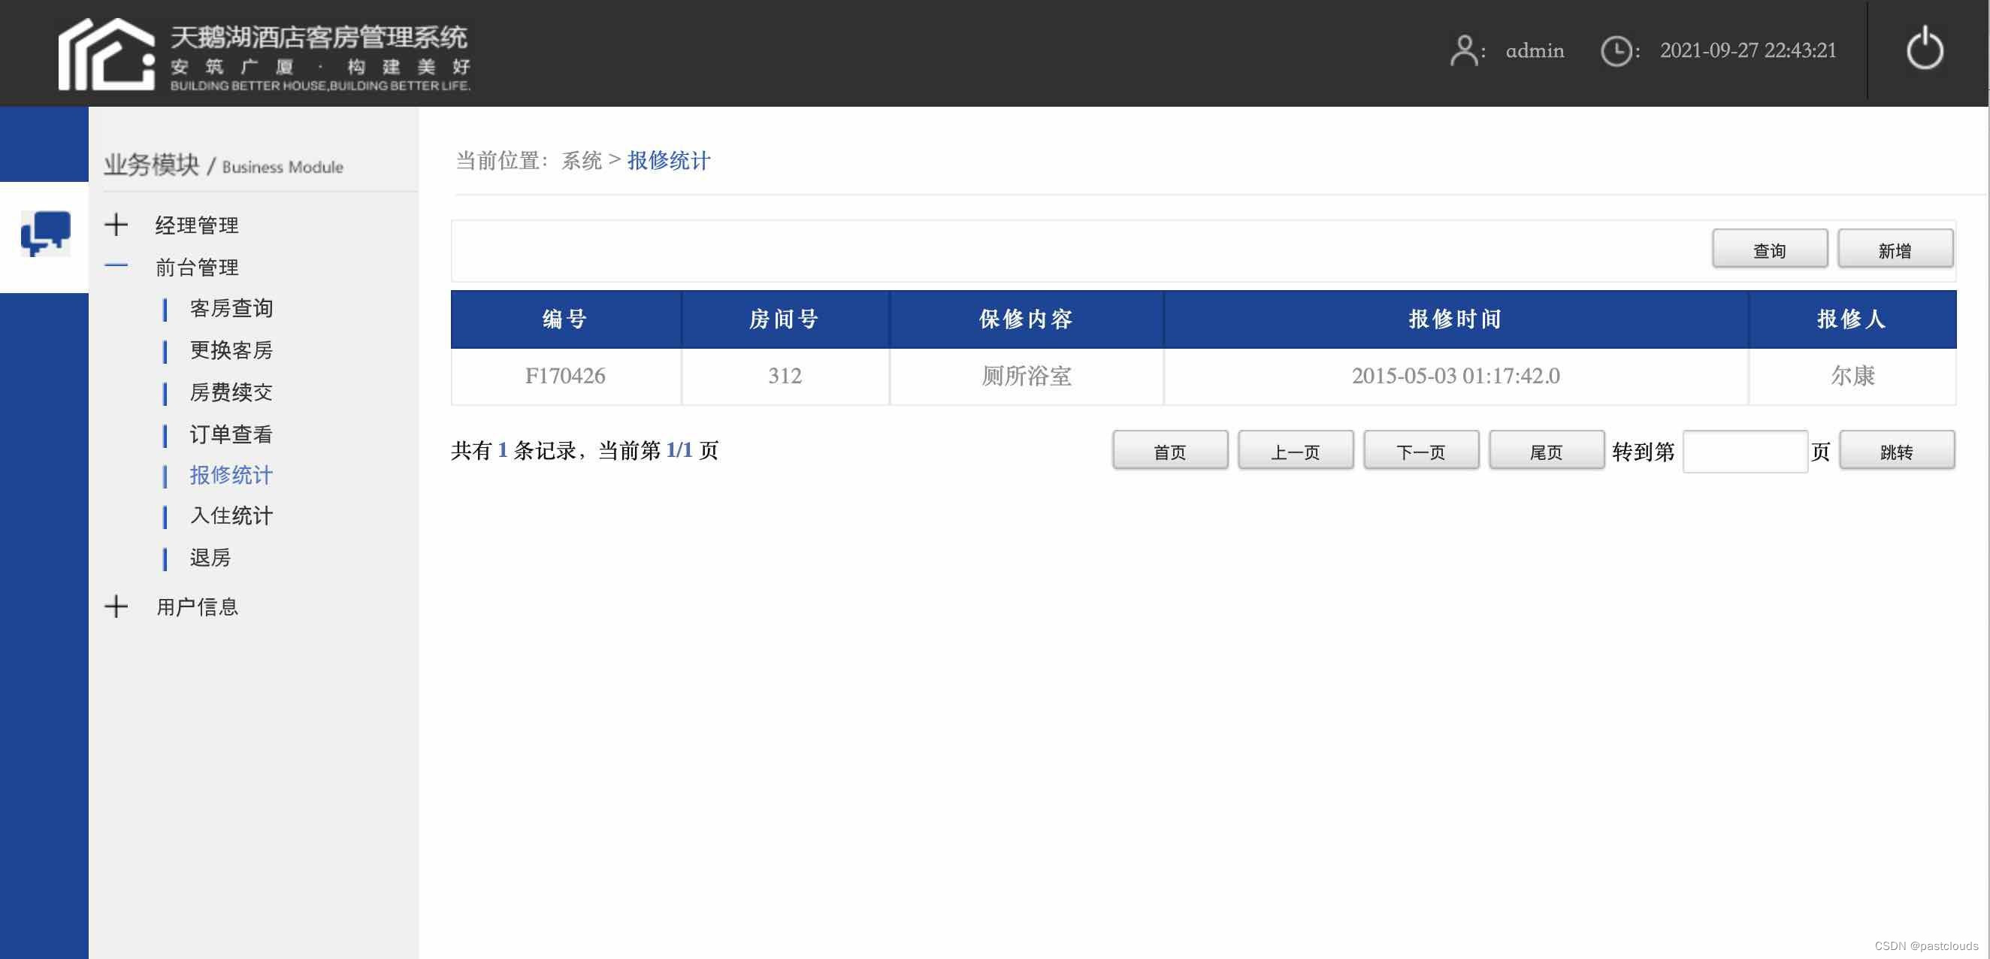Click the 入住统计 sidebar icon
Image resolution: width=1990 pixels, height=959 pixels.
click(230, 515)
